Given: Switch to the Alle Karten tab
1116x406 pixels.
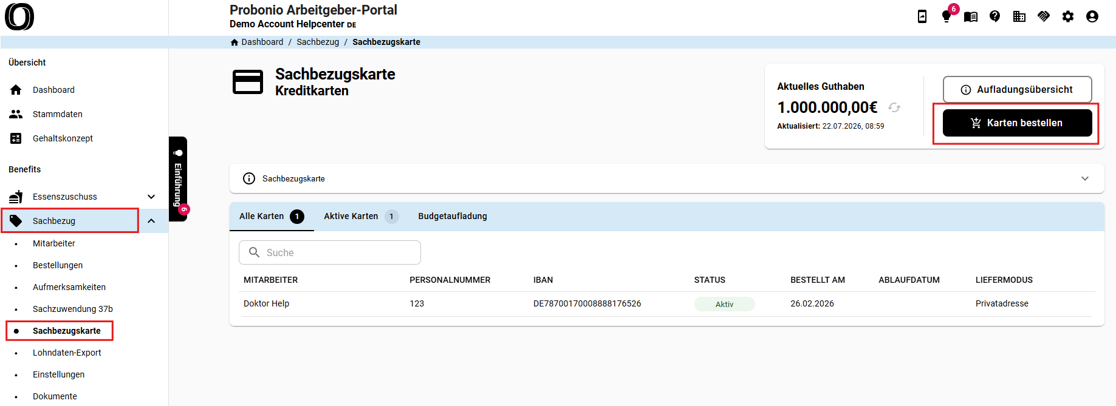Looking at the screenshot, I should click(272, 217).
